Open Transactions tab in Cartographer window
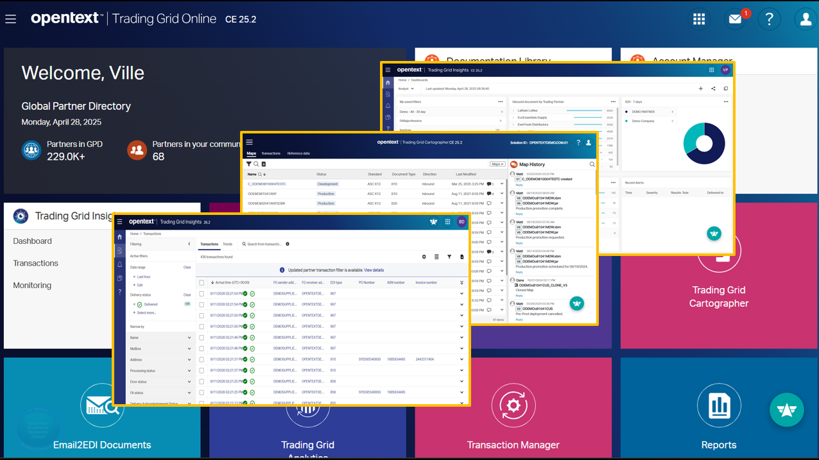Viewport: 819px width, 460px height. point(271,154)
